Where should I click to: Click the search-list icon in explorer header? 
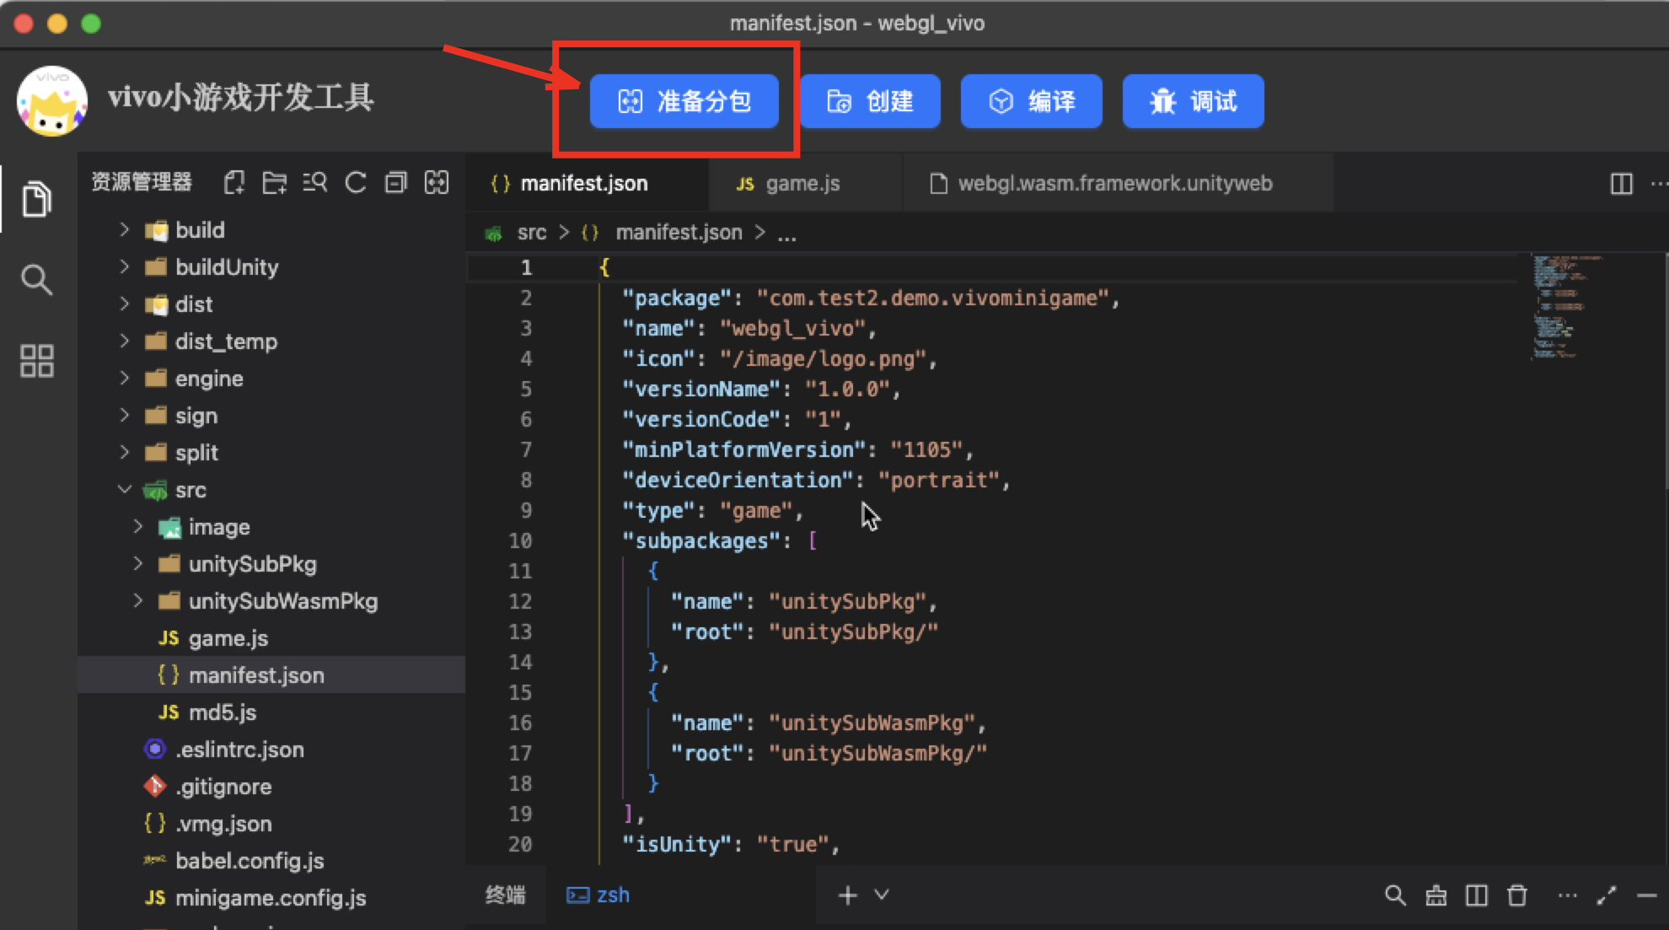click(x=314, y=182)
